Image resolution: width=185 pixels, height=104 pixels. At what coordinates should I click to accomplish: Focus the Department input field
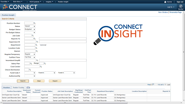click(30, 45)
